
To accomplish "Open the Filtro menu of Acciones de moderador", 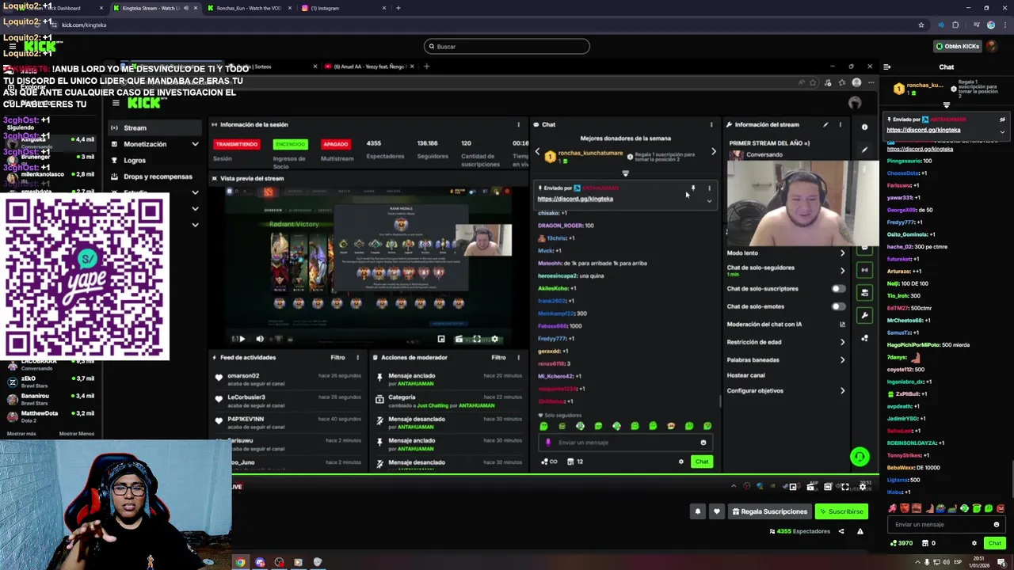I will pos(498,357).
